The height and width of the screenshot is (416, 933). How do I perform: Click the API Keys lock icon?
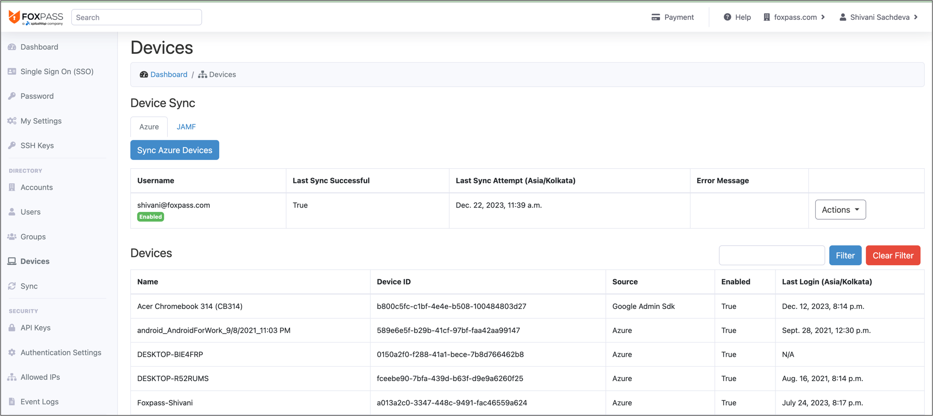click(x=12, y=328)
